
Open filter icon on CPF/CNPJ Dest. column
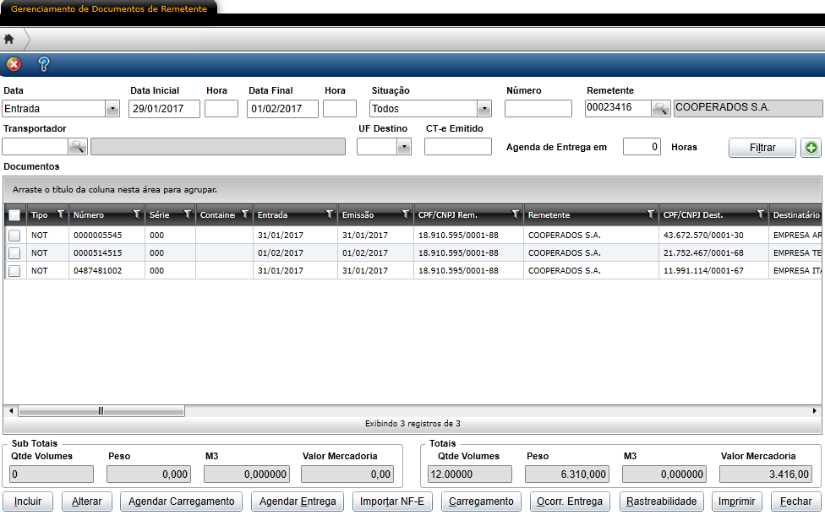(761, 214)
